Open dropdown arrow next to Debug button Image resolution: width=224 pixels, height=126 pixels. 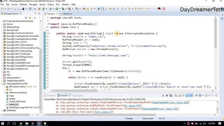(x=54, y=9)
